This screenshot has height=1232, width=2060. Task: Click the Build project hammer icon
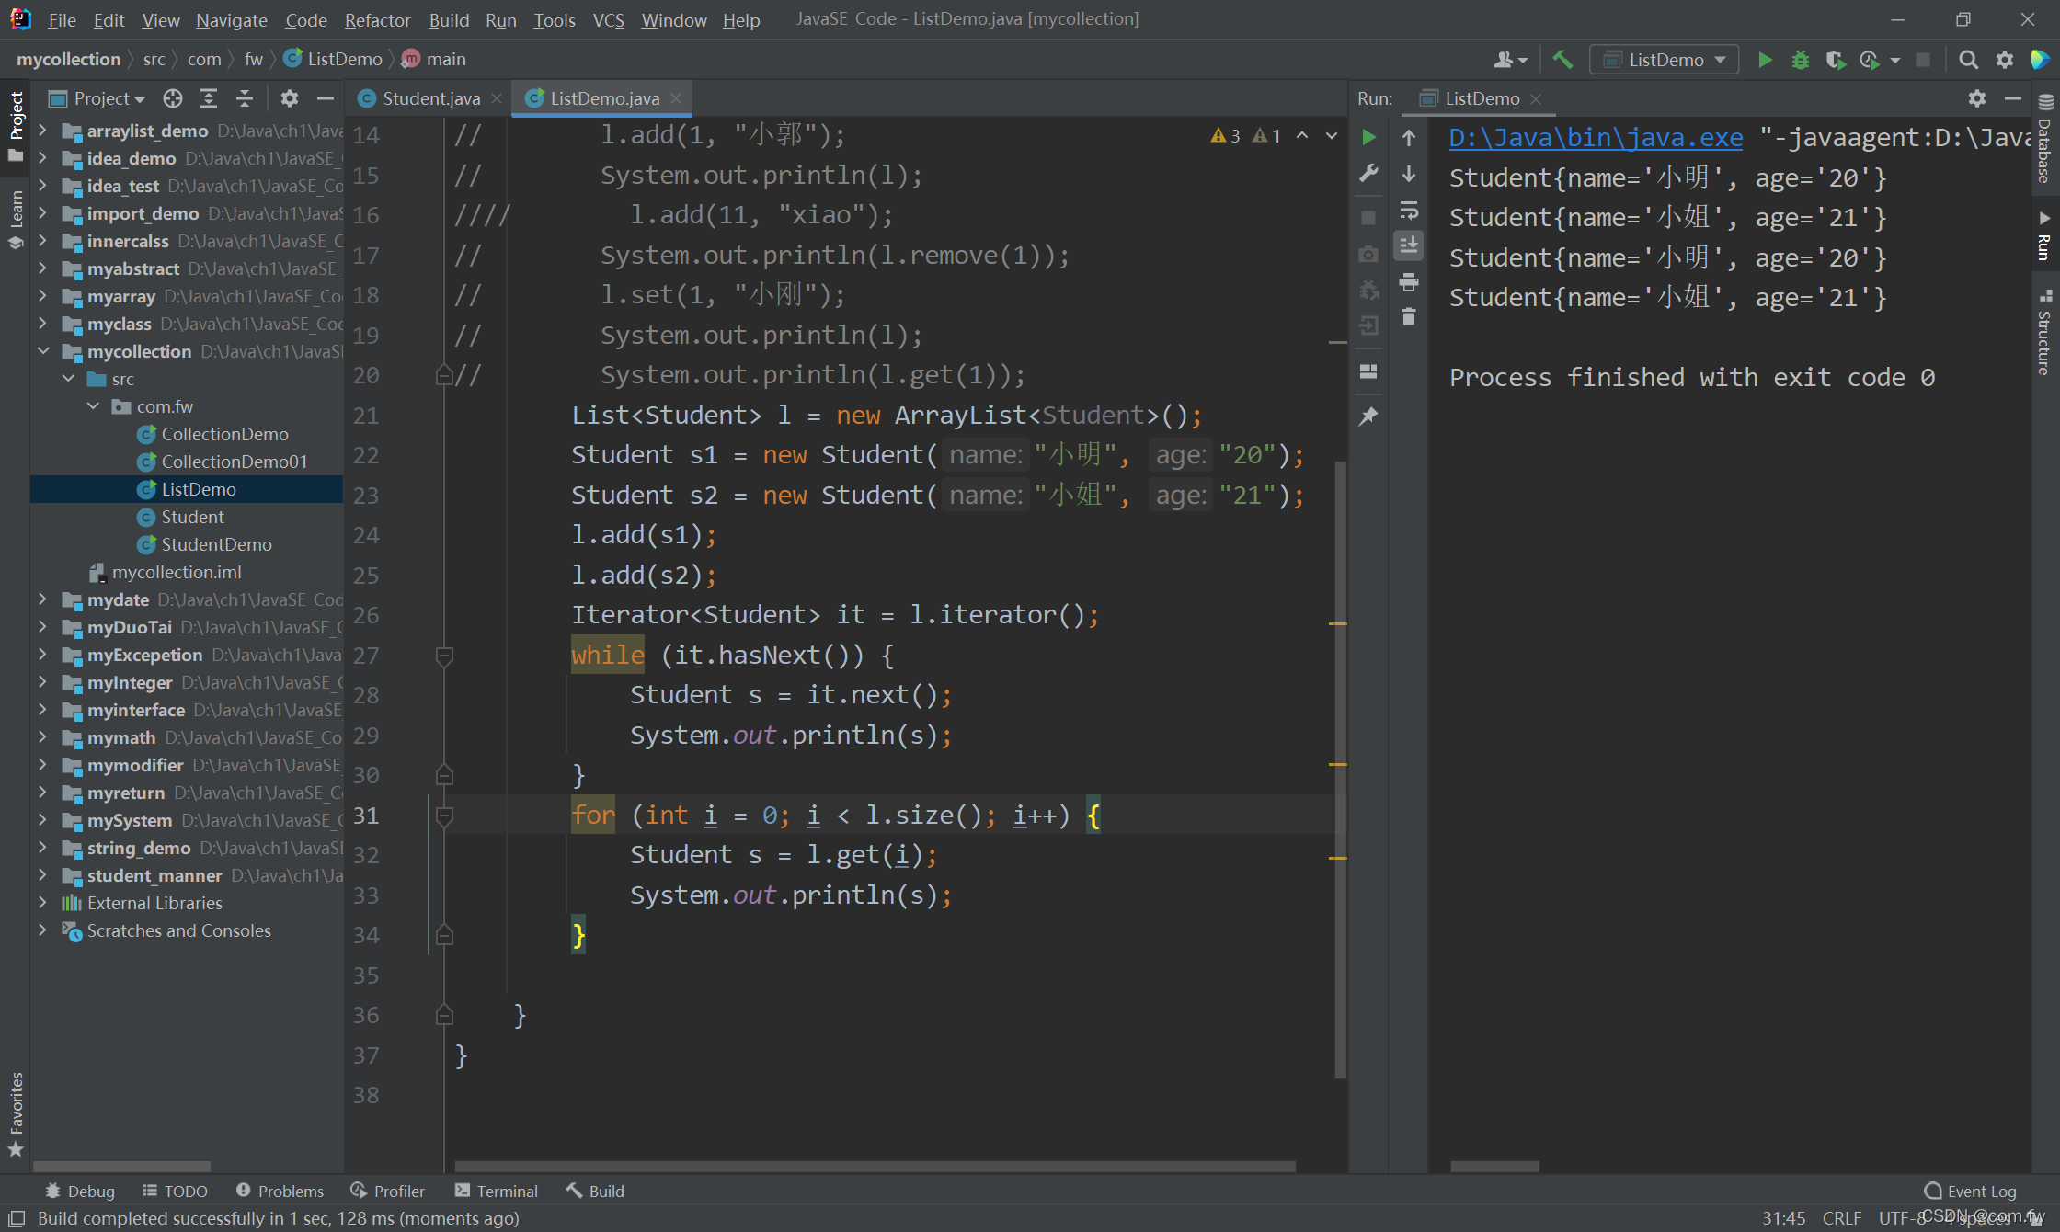[x=1562, y=60]
